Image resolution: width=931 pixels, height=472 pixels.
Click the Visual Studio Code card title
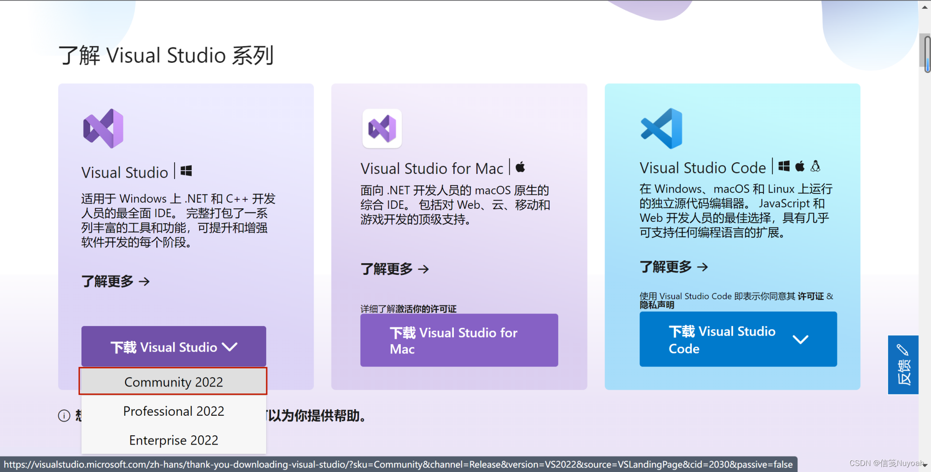tap(702, 167)
